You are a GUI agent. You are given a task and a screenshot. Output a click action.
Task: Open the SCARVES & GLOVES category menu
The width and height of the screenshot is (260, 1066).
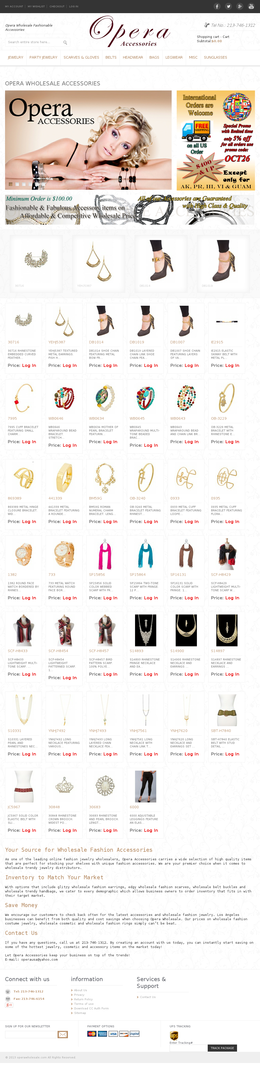pyautogui.click(x=82, y=58)
